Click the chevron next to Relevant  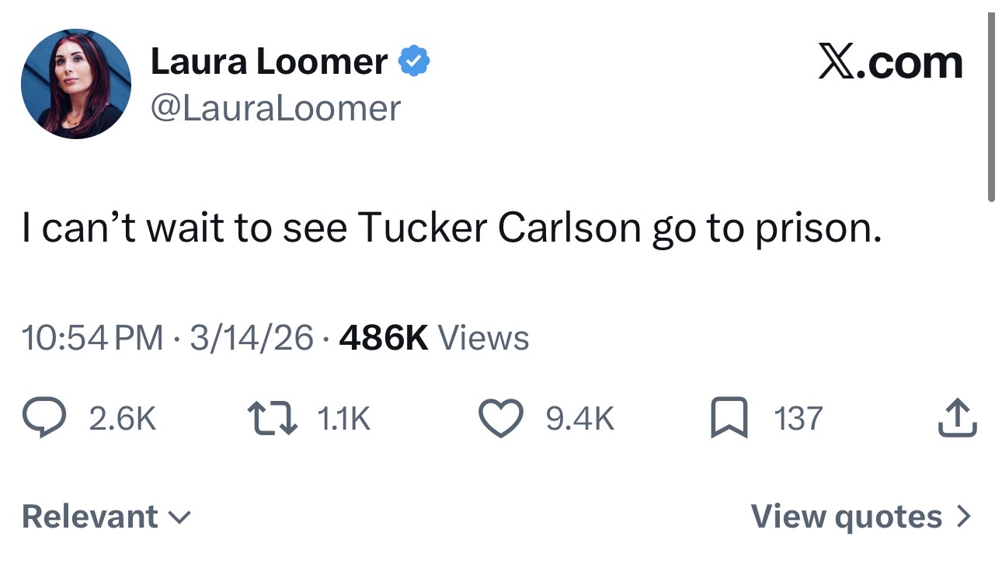(180, 517)
